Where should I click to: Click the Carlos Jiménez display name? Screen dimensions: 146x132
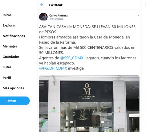pyautogui.click(x=59, y=16)
